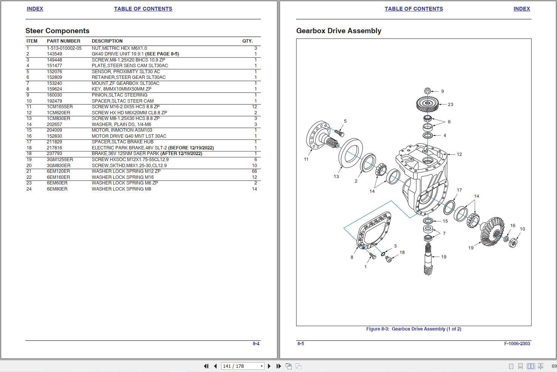This screenshot has height=372, width=557.
Task: Click ELECTRIC PARK BRAKE,48V SLT-2 description
Action: tap(152, 148)
